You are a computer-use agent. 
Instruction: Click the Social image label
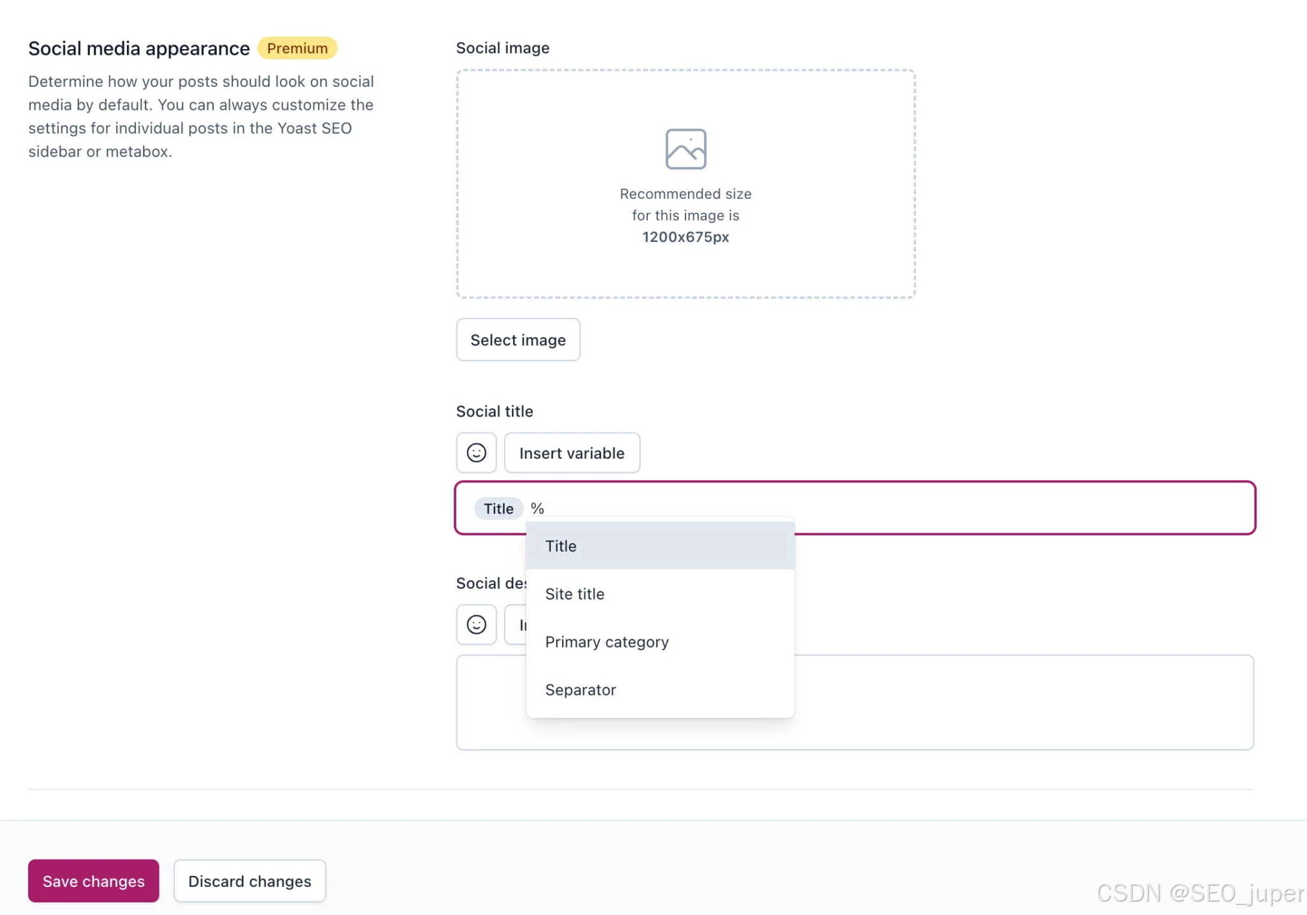click(x=502, y=48)
